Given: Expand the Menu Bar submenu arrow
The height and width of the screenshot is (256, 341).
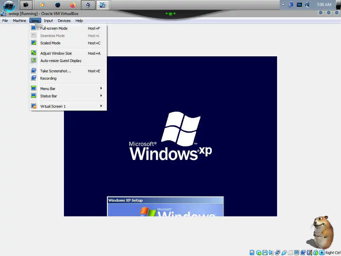Looking at the screenshot, I should tap(101, 88).
